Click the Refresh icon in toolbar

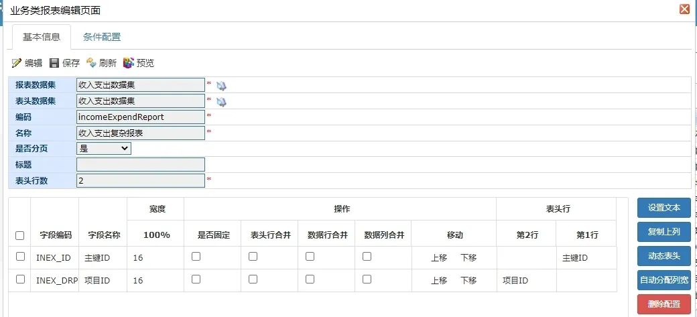(x=92, y=63)
